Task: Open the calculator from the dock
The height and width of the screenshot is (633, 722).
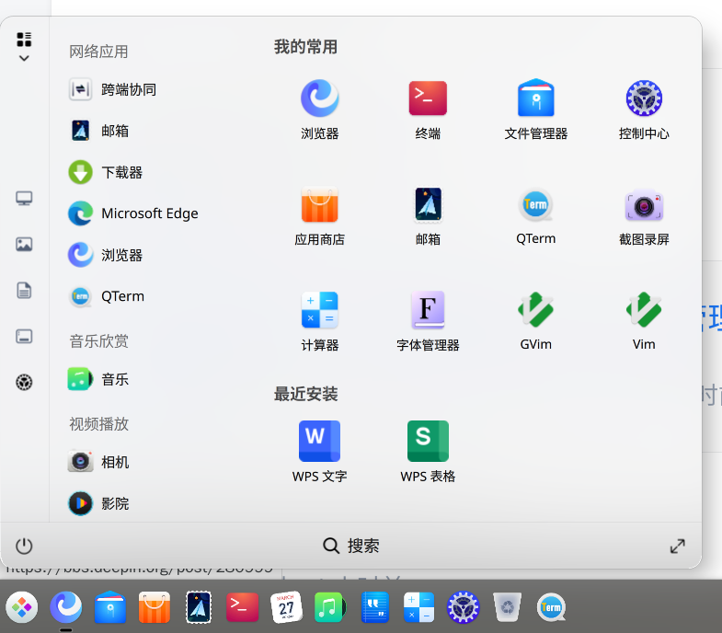Action: coord(418,607)
